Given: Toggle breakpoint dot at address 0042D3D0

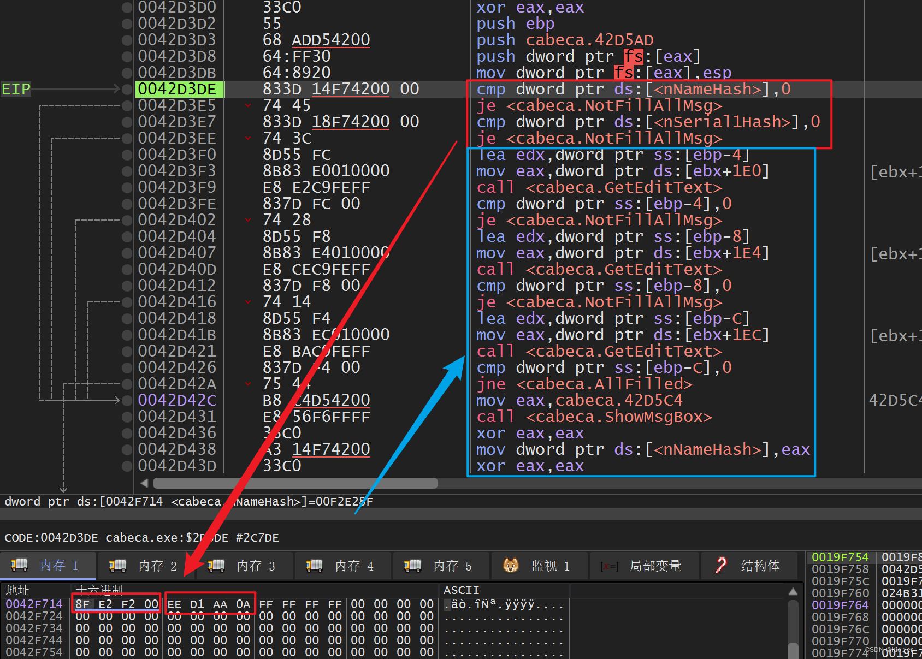Looking at the screenshot, I should [127, 8].
